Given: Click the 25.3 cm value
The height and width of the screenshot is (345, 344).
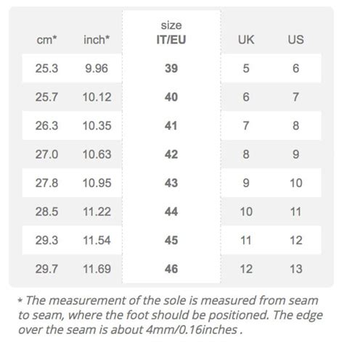Looking at the screenshot, I should click(x=46, y=68).
